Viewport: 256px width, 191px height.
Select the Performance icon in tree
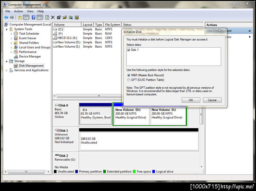(x=16, y=52)
